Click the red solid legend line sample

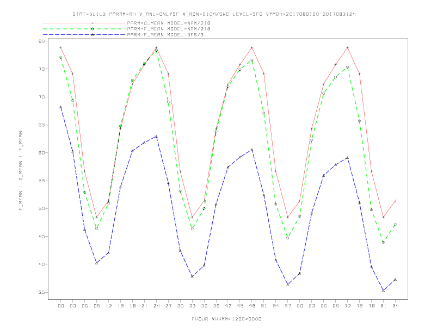click(x=84, y=23)
